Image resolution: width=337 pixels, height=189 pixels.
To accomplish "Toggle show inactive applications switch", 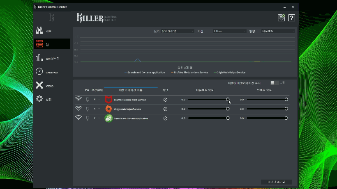I will [275, 83].
